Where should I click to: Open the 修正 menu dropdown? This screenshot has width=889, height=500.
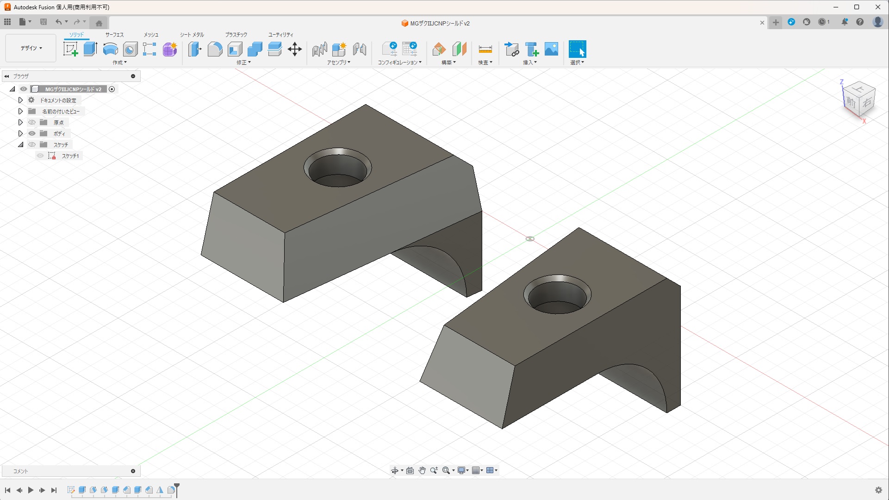click(243, 62)
